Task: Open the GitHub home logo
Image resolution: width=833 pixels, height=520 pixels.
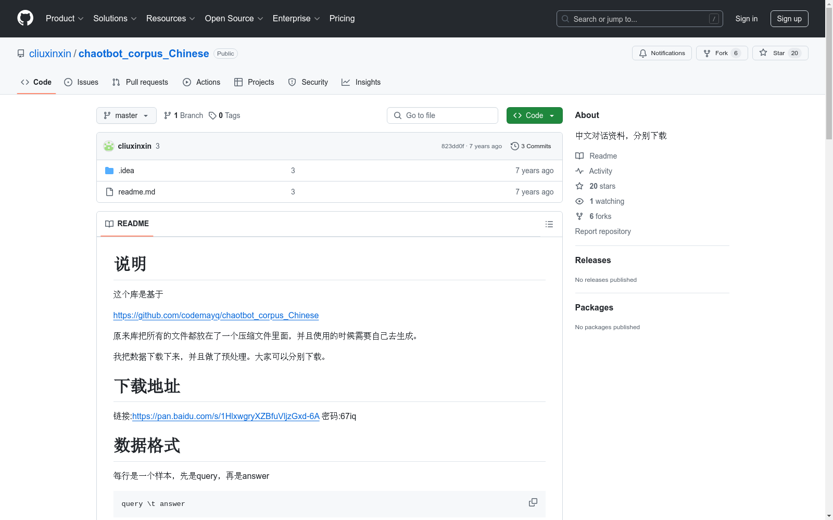Action: [x=25, y=18]
